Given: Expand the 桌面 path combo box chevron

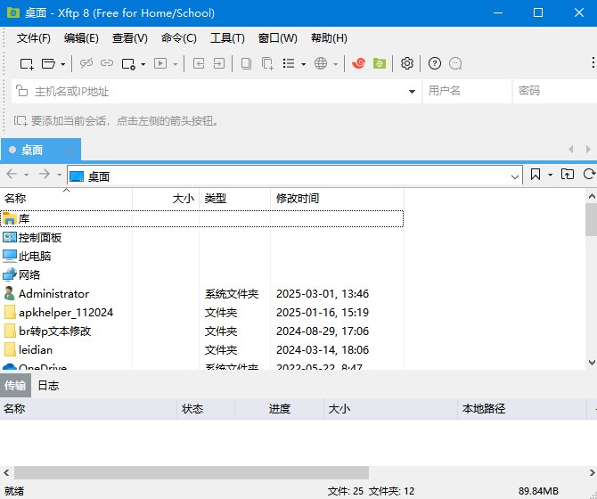Looking at the screenshot, I should pos(515,177).
